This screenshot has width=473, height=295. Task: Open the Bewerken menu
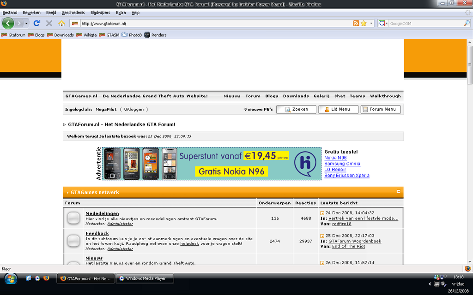pos(32,12)
